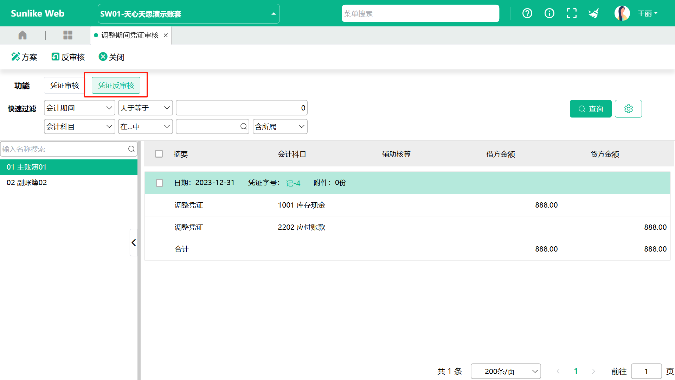The image size is (675, 380).
Task: Open voucher link 记-4
Action: coord(293,183)
